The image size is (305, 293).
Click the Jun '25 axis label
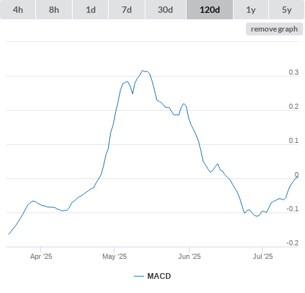tap(189, 256)
